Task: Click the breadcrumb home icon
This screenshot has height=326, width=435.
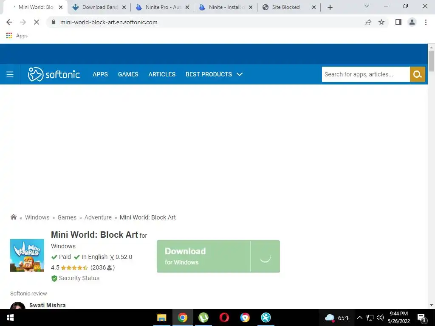Action: click(x=13, y=217)
